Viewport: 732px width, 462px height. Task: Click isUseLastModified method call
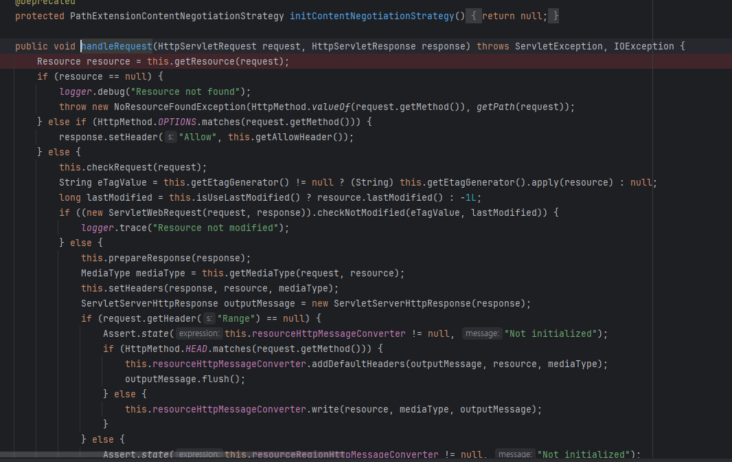(243, 198)
